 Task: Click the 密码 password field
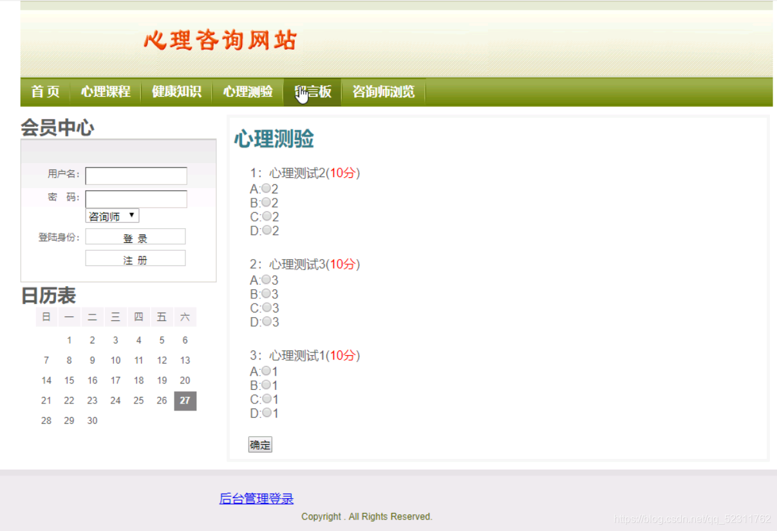(x=135, y=199)
